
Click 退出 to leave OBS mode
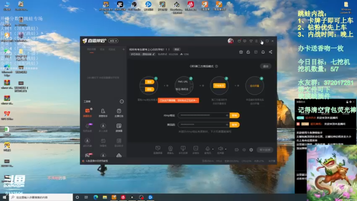266,66
